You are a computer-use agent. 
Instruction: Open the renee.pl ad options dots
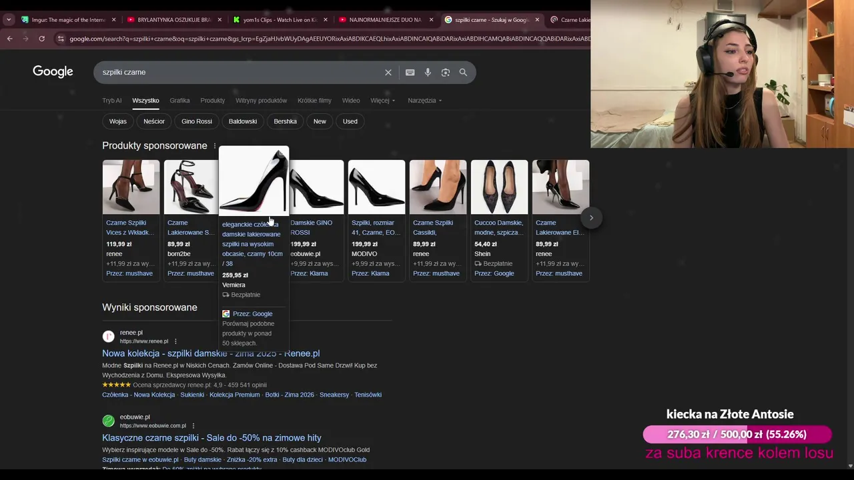click(x=175, y=341)
